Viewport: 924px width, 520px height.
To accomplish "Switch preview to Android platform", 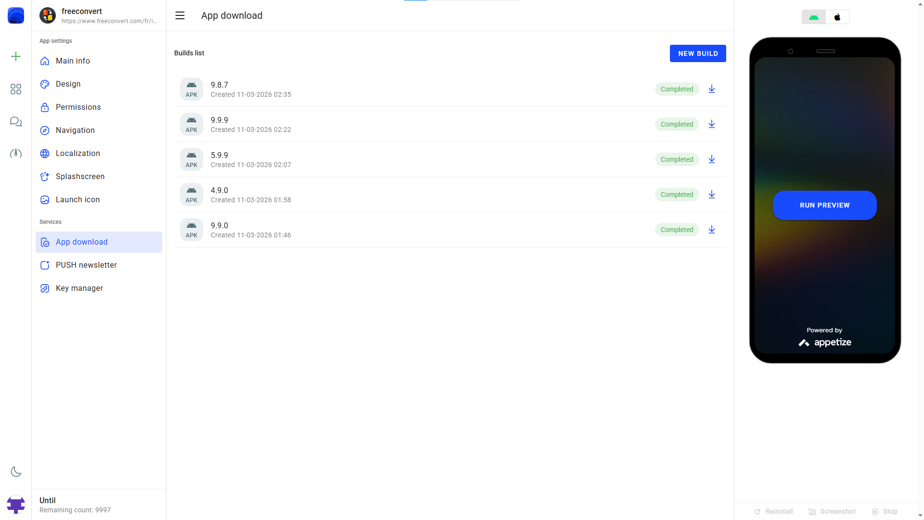I will [x=813, y=17].
